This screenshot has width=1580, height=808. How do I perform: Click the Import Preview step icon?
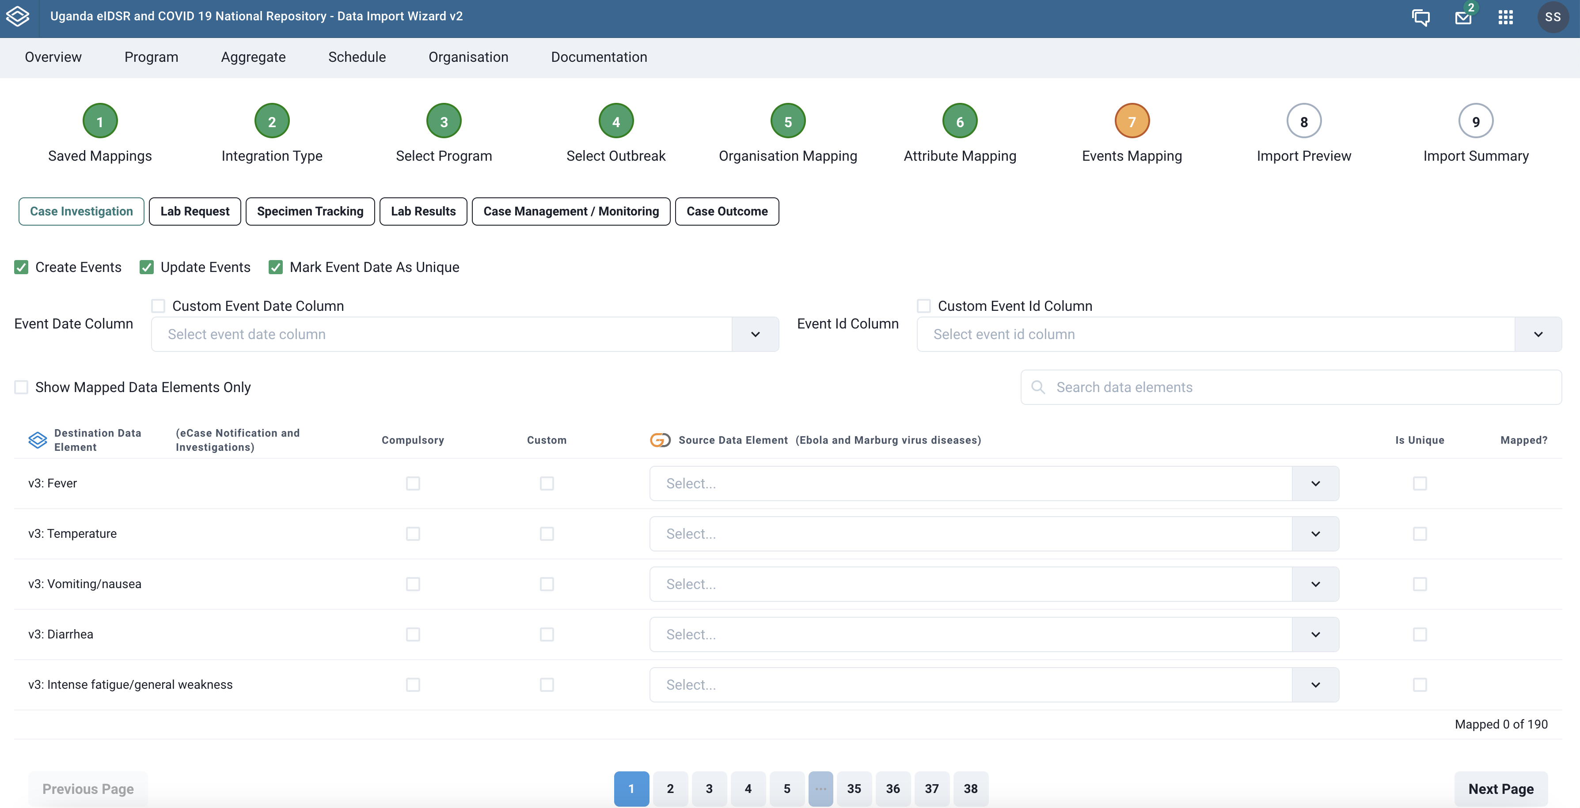pos(1303,121)
